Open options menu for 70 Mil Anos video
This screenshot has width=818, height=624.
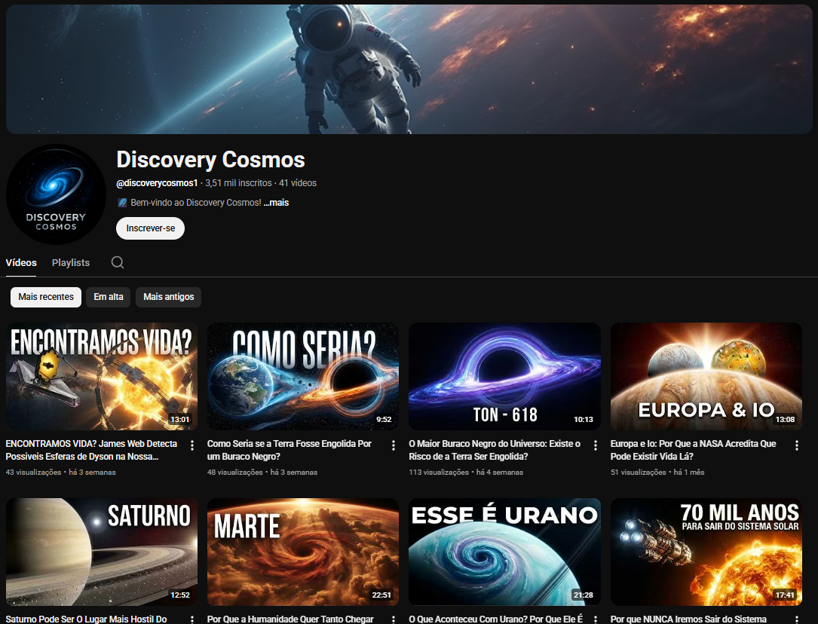pos(797,619)
